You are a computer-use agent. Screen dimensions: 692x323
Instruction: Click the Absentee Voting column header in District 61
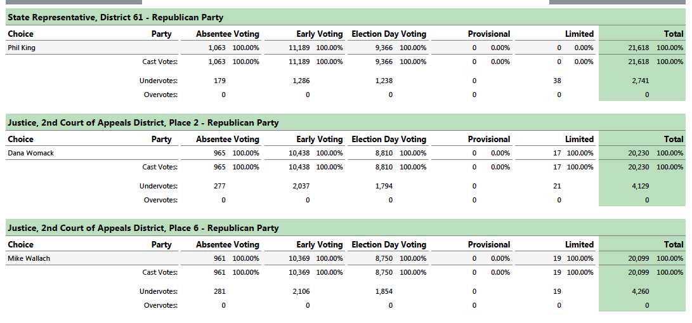click(x=228, y=34)
